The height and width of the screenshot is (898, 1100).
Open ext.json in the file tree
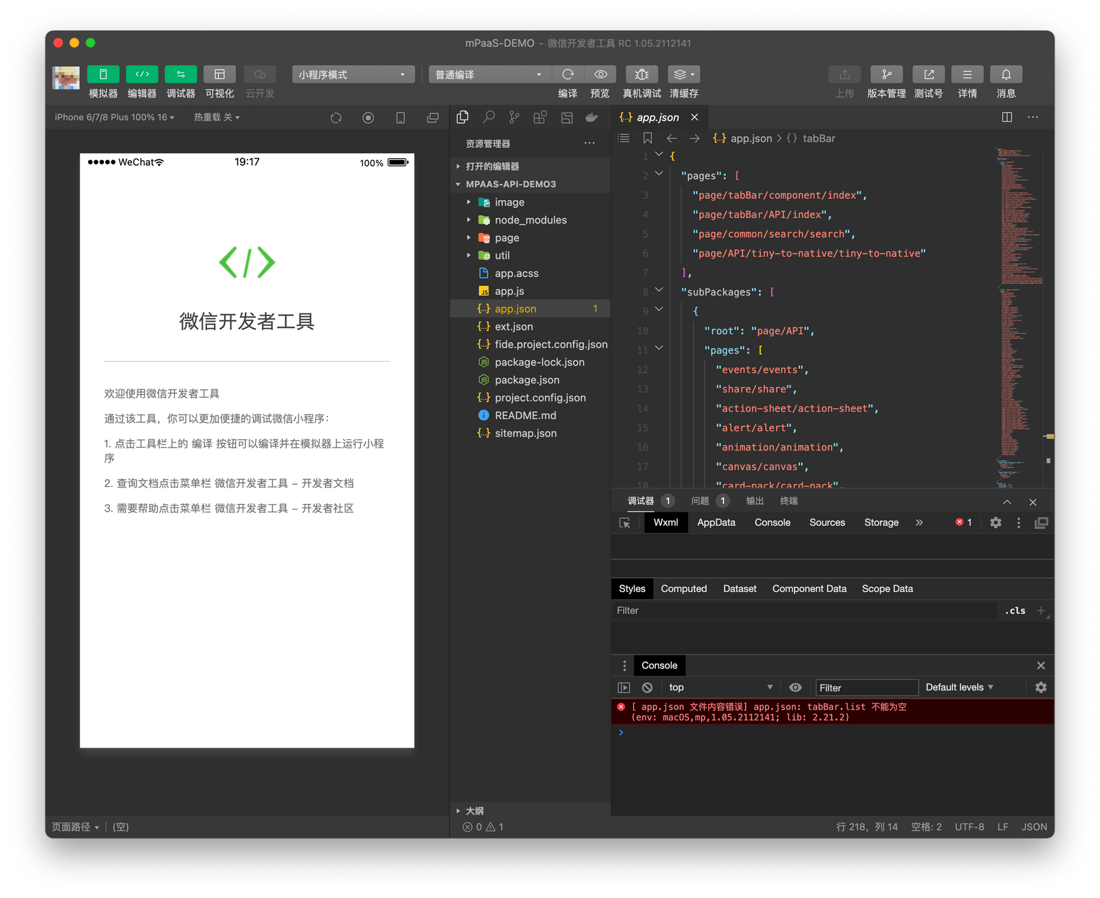point(530,327)
